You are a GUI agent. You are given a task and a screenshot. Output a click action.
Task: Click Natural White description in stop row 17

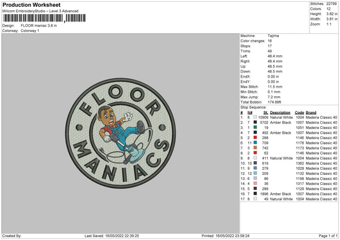[281, 199]
